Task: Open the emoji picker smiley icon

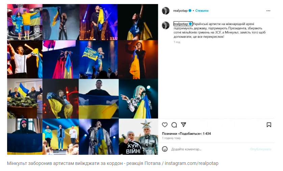Action: [164, 149]
